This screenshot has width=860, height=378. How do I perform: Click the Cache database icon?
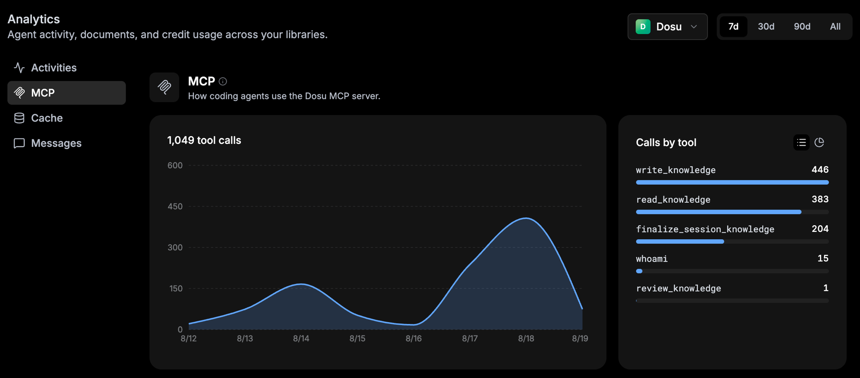coord(19,118)
